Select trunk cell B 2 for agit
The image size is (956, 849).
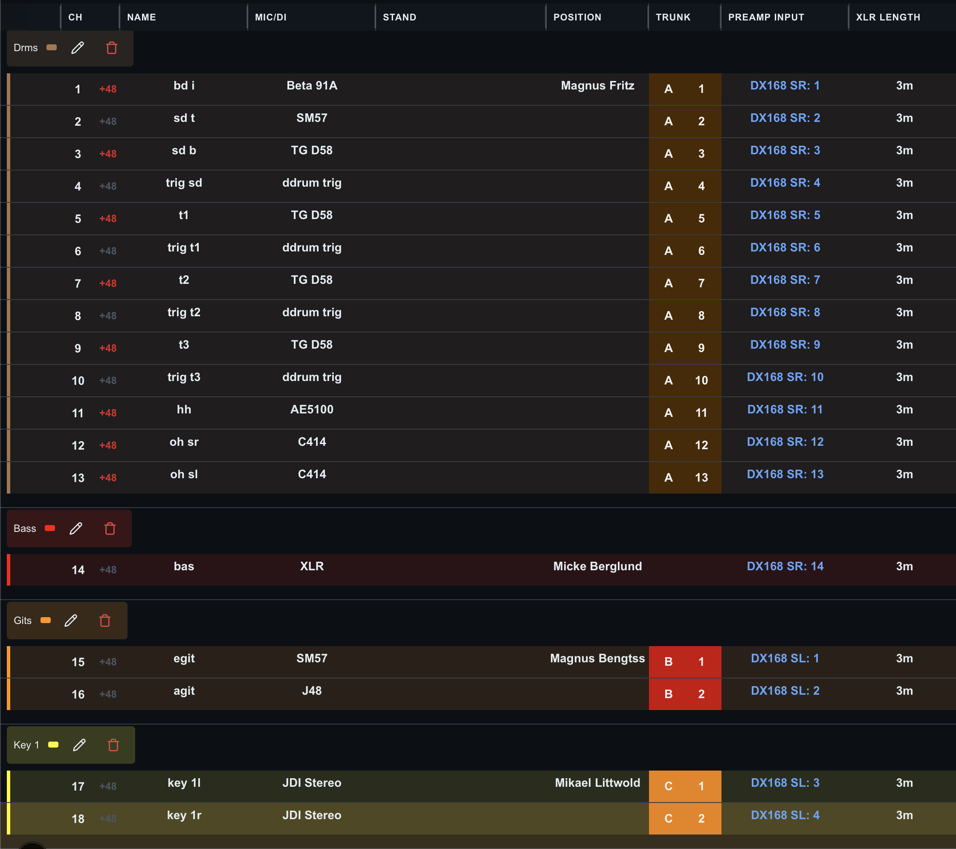pos(685,694)
